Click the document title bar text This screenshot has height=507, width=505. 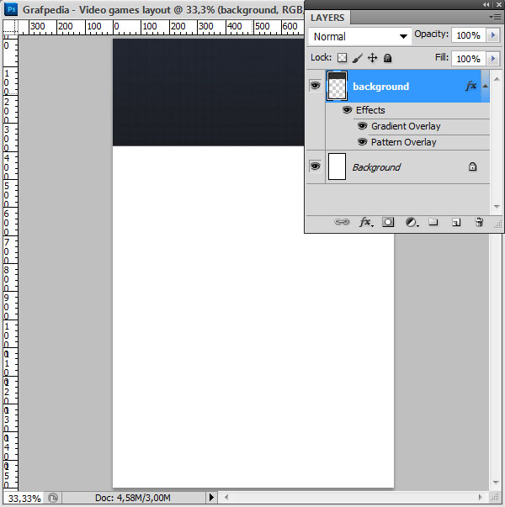pos(162,10)
